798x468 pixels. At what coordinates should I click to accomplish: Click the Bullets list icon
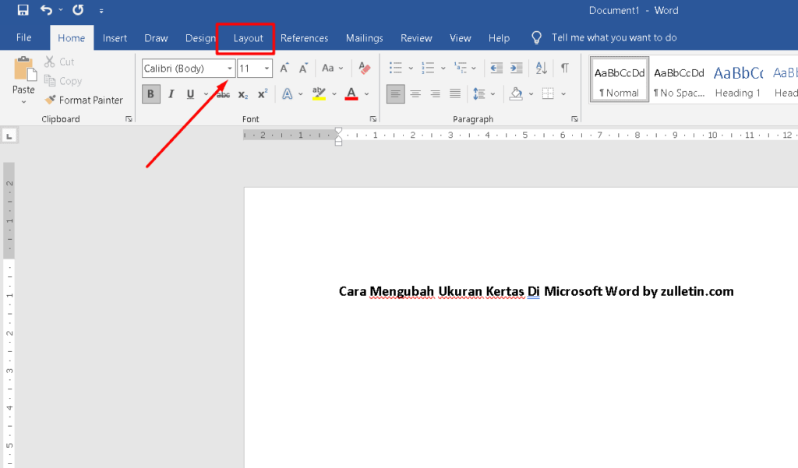click(396, 69)
